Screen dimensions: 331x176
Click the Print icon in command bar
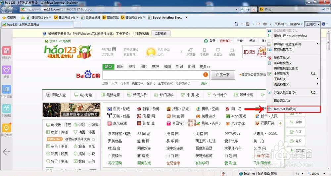pyautogui.click(x=265, y=24)
